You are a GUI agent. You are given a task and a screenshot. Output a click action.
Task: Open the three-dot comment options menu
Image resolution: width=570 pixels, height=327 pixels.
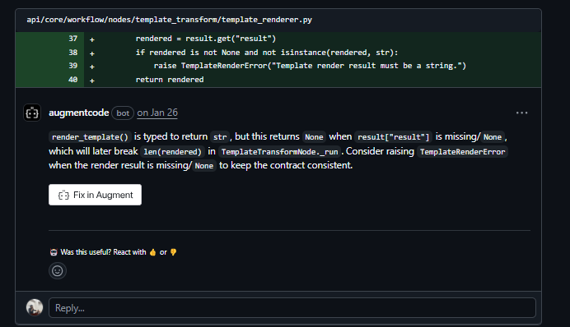[x=521, y=113]
